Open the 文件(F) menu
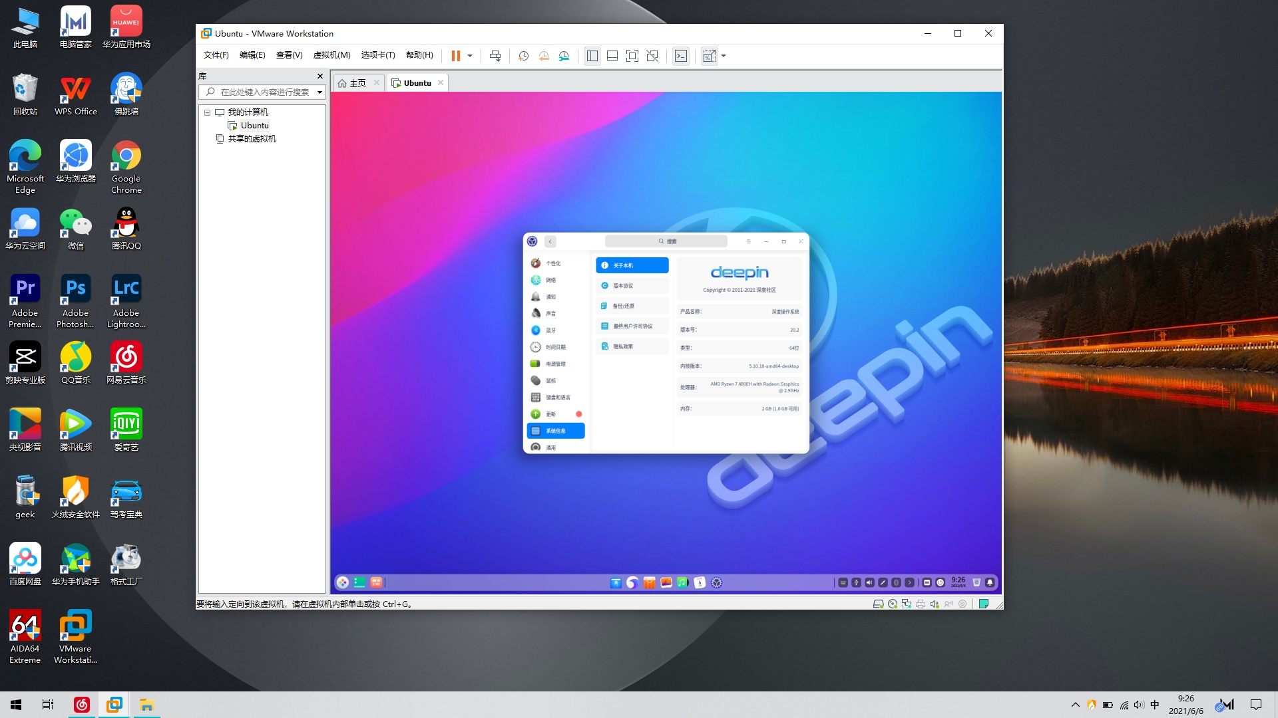The width and height of the screenshot is (1278, 718). 216,55
